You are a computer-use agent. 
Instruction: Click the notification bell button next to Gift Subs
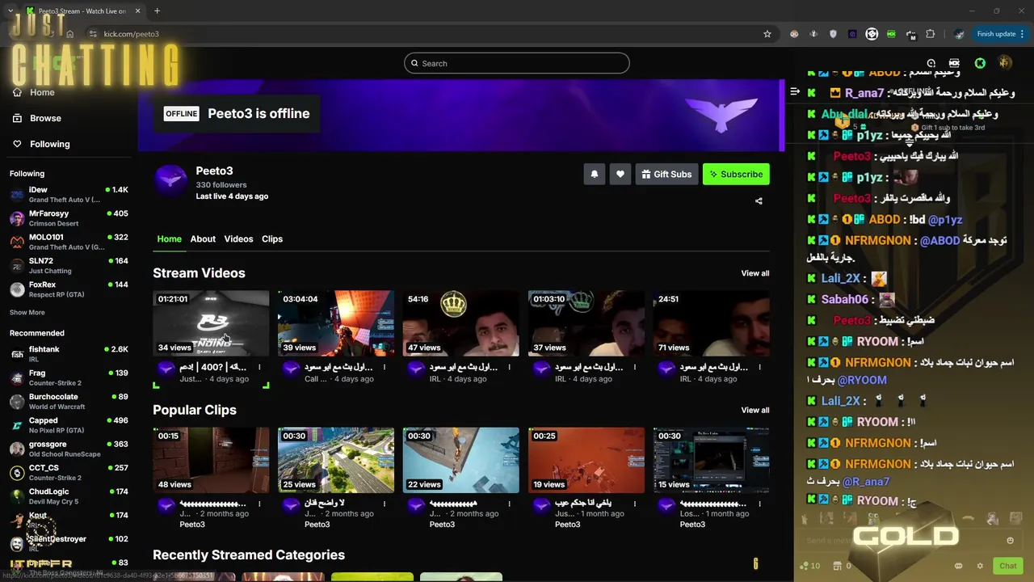[595, 174]
